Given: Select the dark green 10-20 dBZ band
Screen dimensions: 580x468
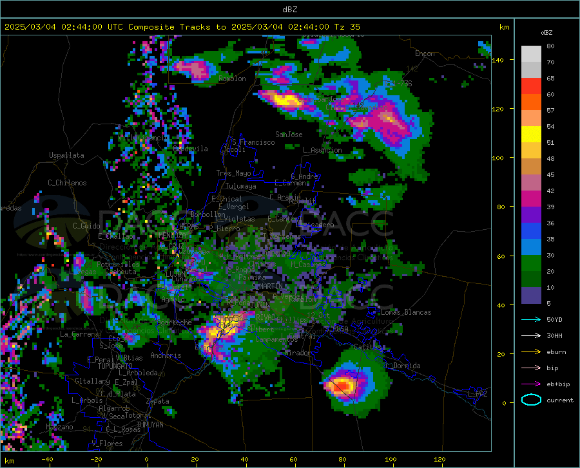Looking at the screenshot, I should click(531, 279).
